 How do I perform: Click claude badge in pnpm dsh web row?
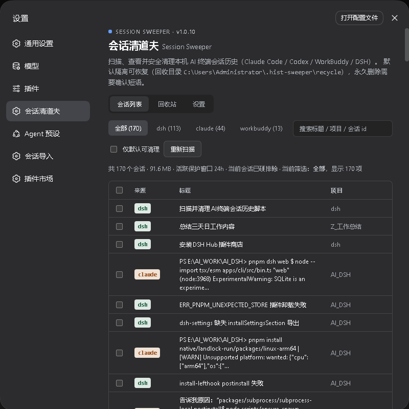147,274
